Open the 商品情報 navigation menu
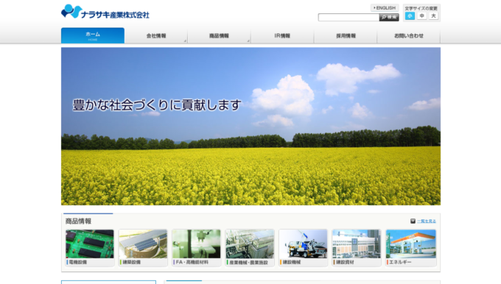The height and width of the screenshot is (284, 501). tap(220, 36)
